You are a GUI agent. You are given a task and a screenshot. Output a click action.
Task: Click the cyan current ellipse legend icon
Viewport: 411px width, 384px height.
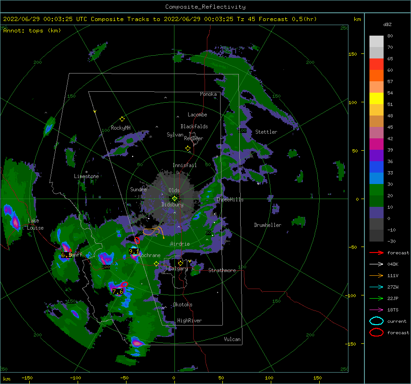376,321
